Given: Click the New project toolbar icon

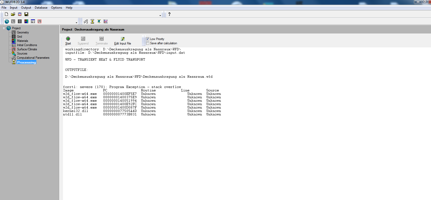Looking at the screenshot, I should pyautogui.click(x=6, y=14).
